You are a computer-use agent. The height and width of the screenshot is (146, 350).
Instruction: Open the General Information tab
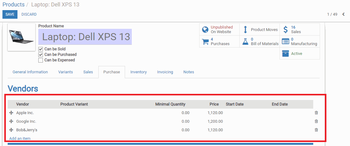(30, 72)
